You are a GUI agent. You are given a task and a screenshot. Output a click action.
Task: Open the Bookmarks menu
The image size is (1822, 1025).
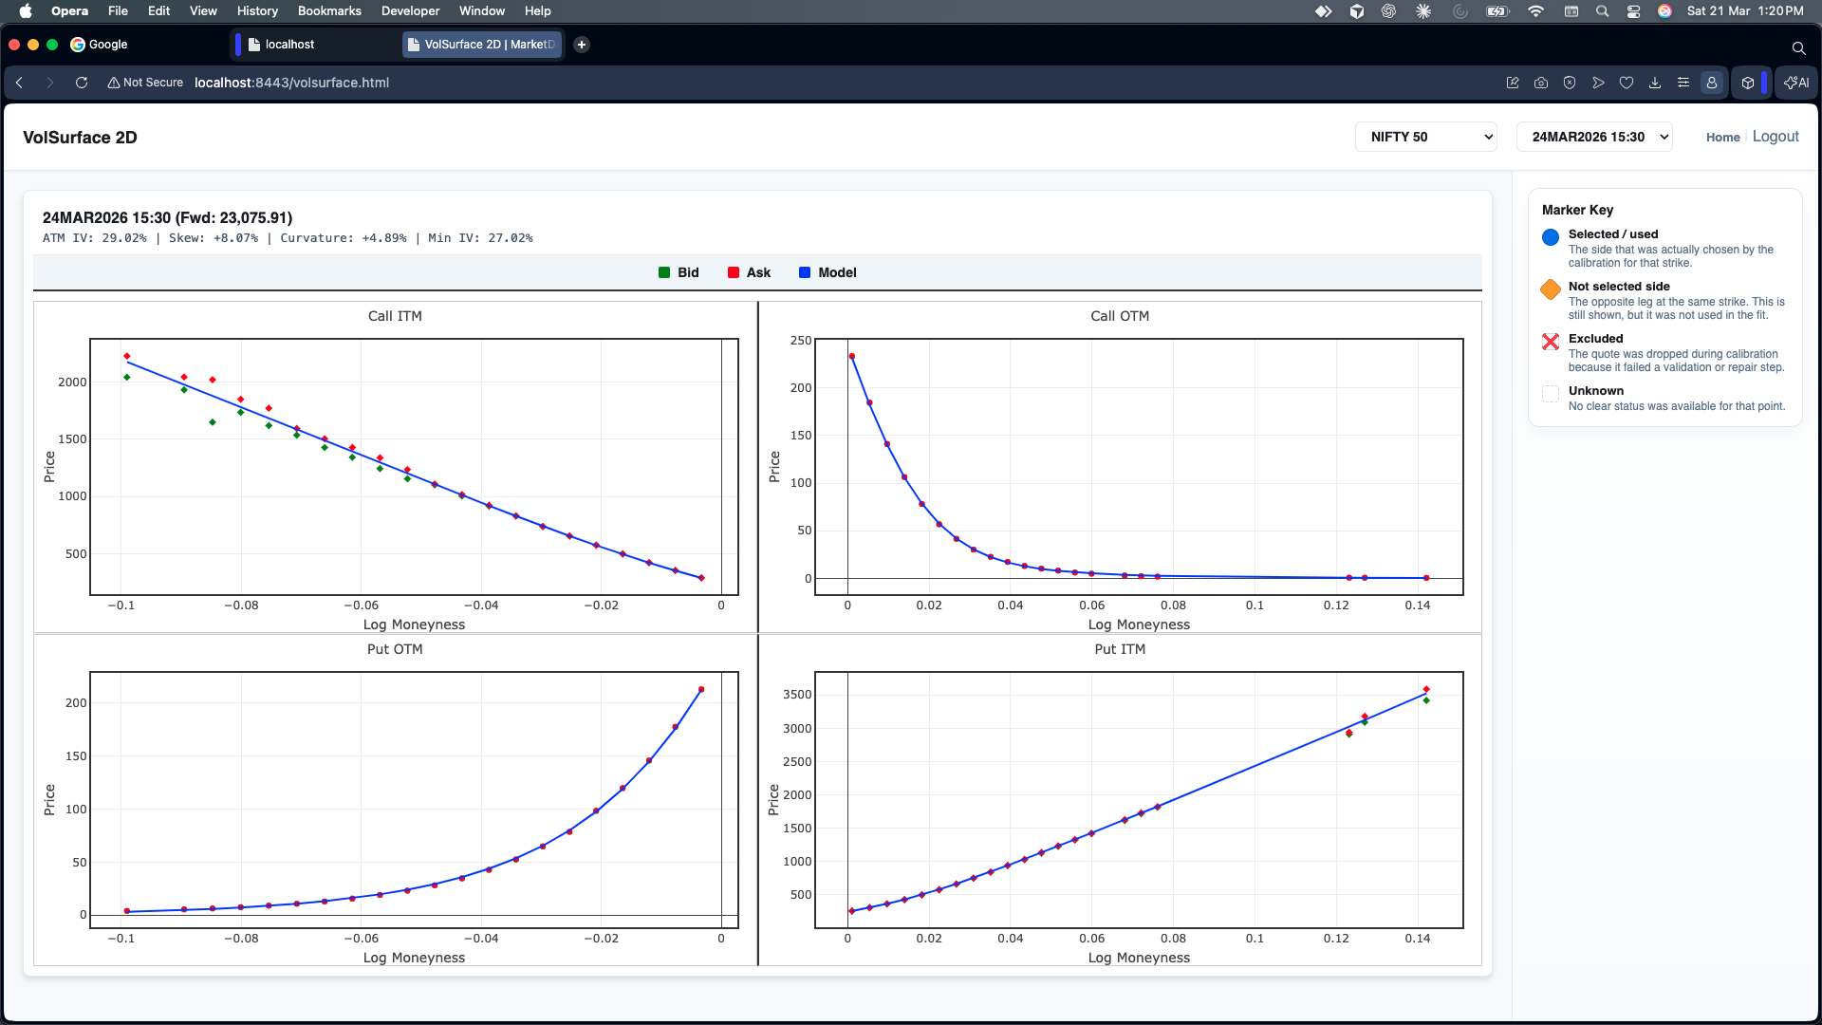[x=328, y=10]
